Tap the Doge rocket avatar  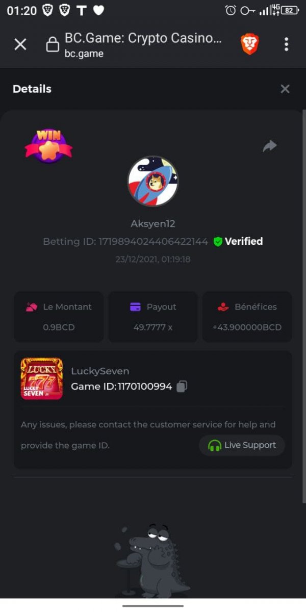[152, 181]
